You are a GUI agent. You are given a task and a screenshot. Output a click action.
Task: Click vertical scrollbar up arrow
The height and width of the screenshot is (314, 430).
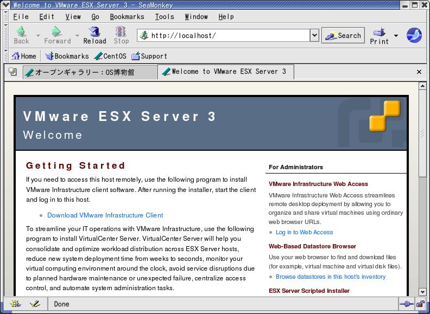(x=422, y=86)
